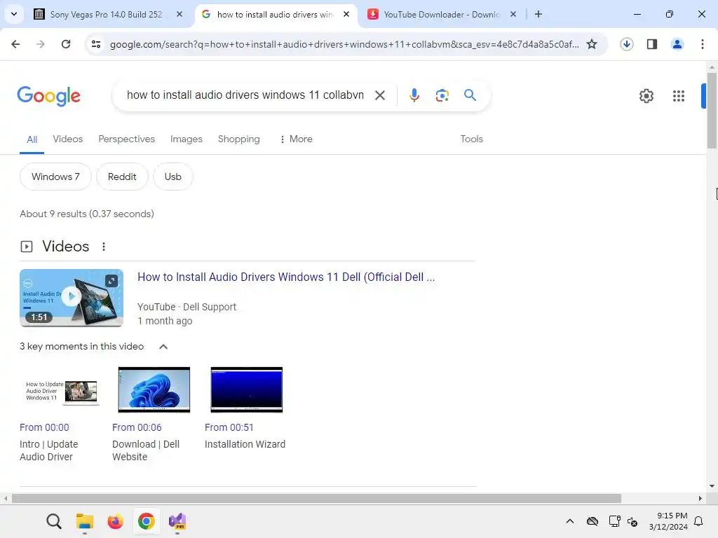Open Windows taskbar search
718x538 pixels.
tap(54, 521)
